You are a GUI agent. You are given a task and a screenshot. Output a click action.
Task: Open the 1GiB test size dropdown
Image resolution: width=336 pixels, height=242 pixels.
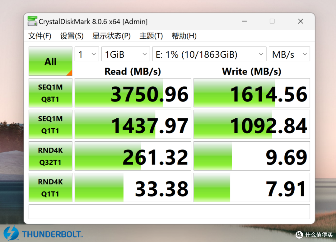[x=126, y=54]
